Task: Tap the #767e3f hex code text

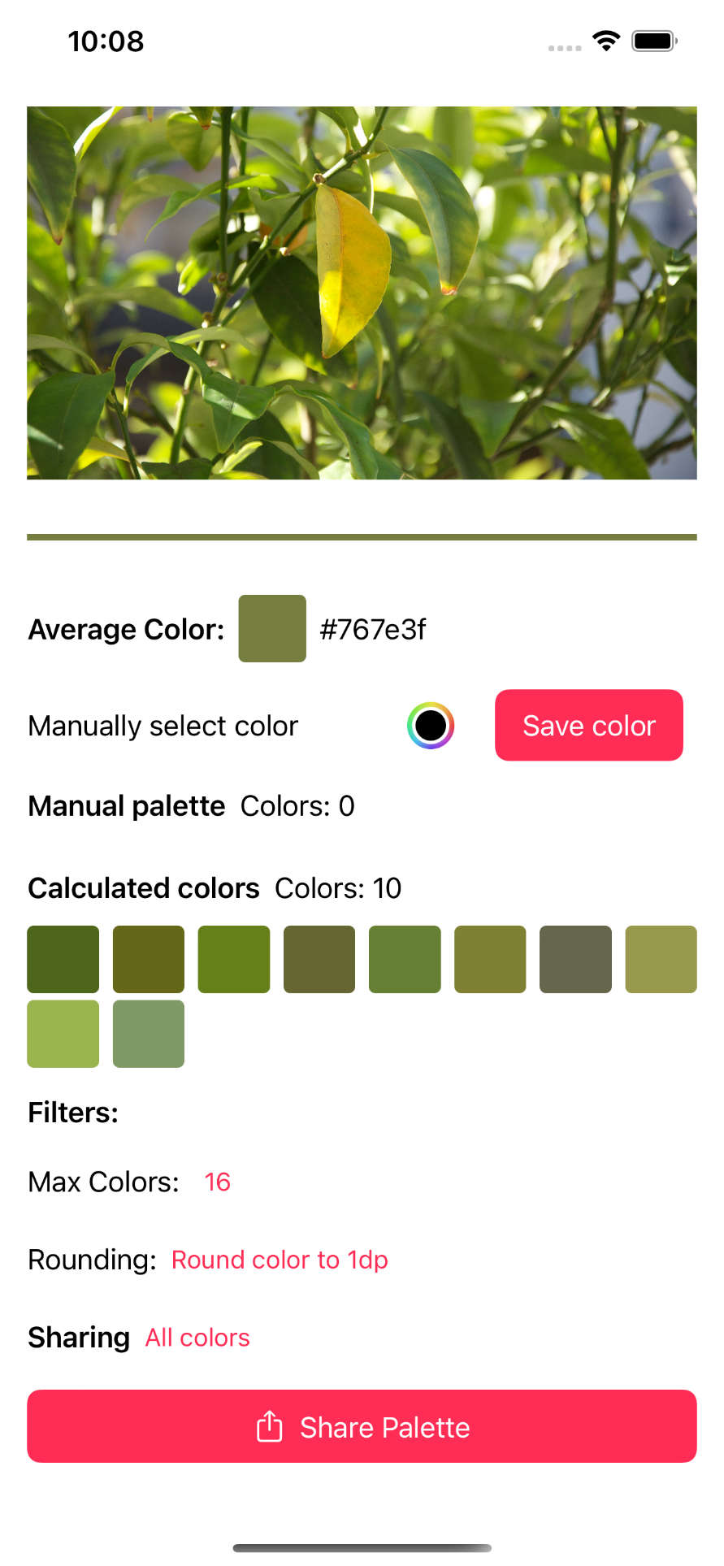Action: tap(373, 629)
